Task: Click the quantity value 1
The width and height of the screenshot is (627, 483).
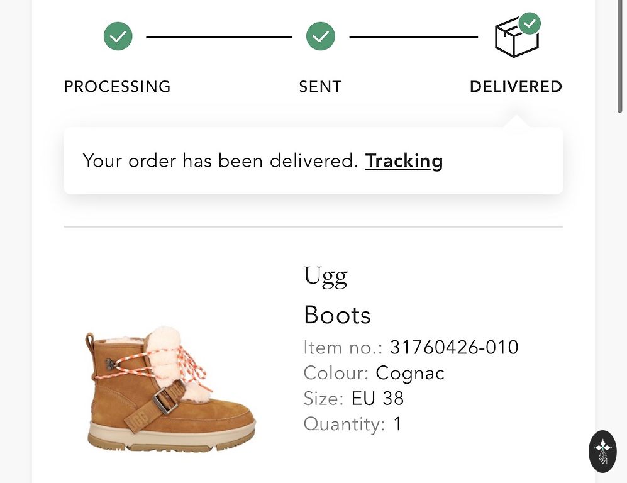Action: (x=397, y=424)
